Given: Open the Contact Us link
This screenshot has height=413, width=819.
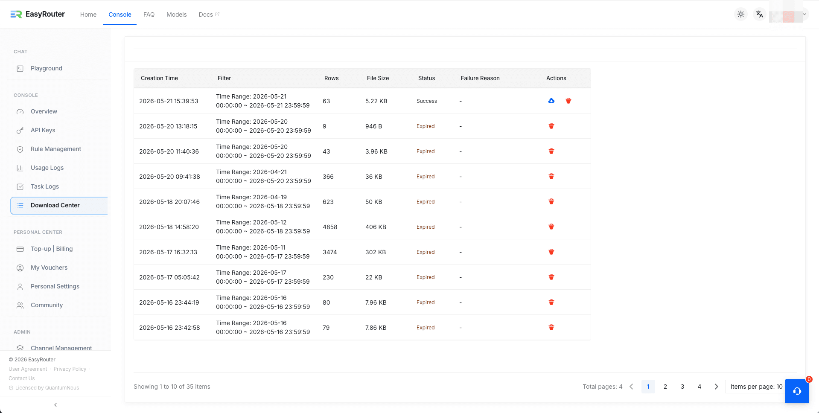Looking at the screenshot, I should (x=22, y=378).
